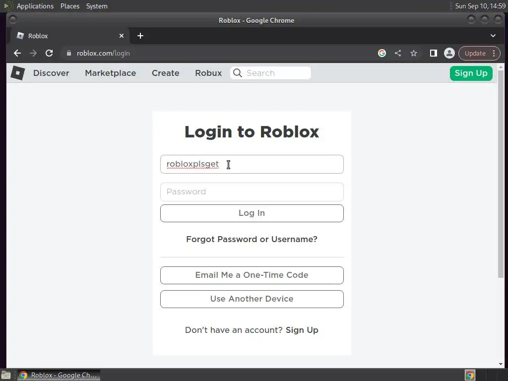Reload the Roblox login page
This screenshot has width=508, height=381.
click(x=49, y=53)
